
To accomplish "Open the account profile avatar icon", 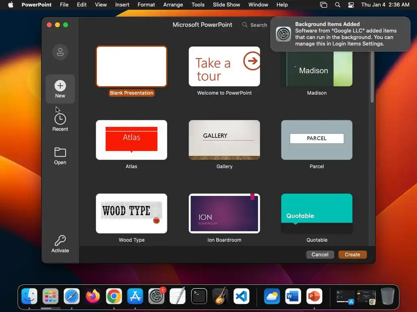I will tap(60, 52).
